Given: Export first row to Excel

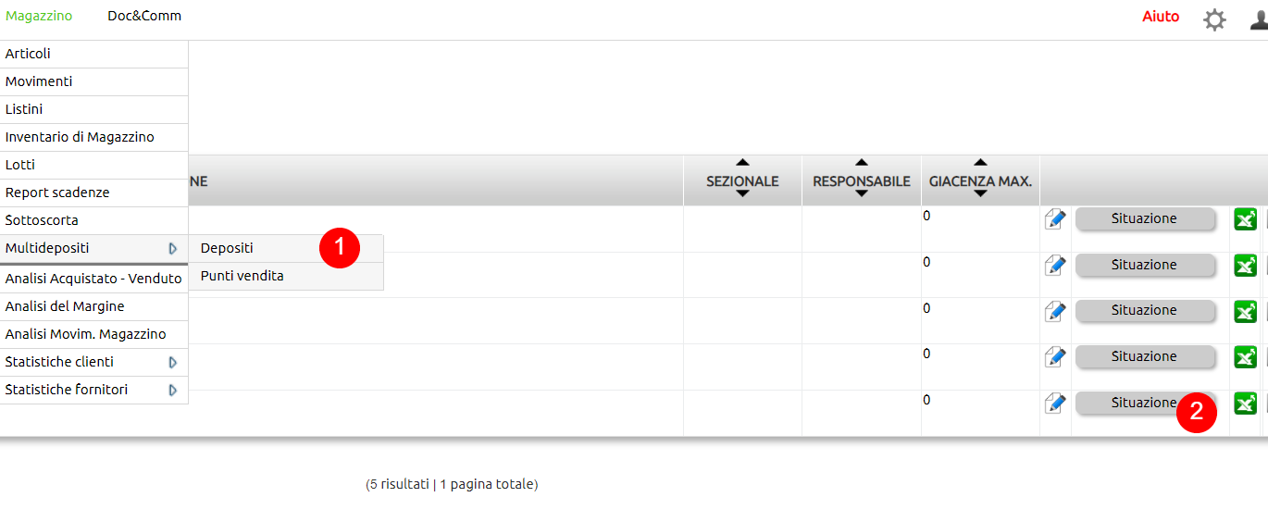Looking at the screenshot, I should tap(1246, 219).
